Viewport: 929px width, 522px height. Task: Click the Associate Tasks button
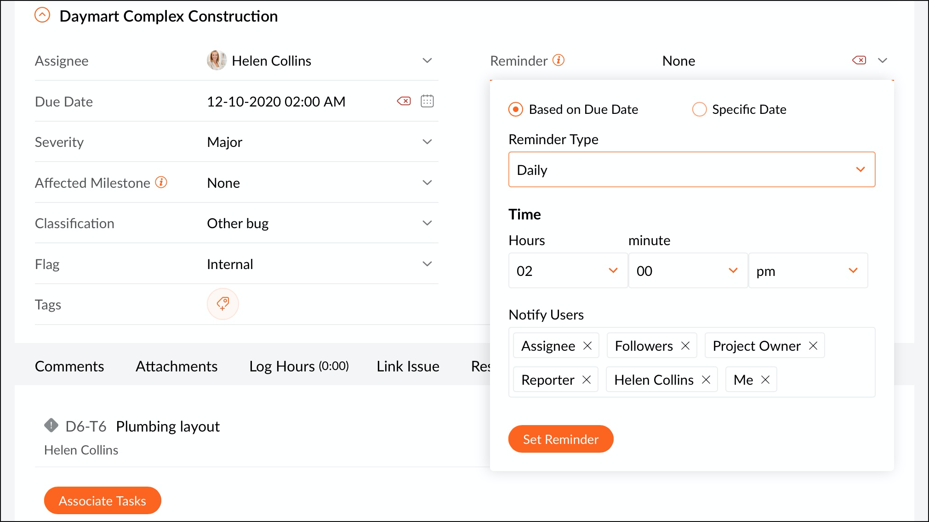[103, 500]
